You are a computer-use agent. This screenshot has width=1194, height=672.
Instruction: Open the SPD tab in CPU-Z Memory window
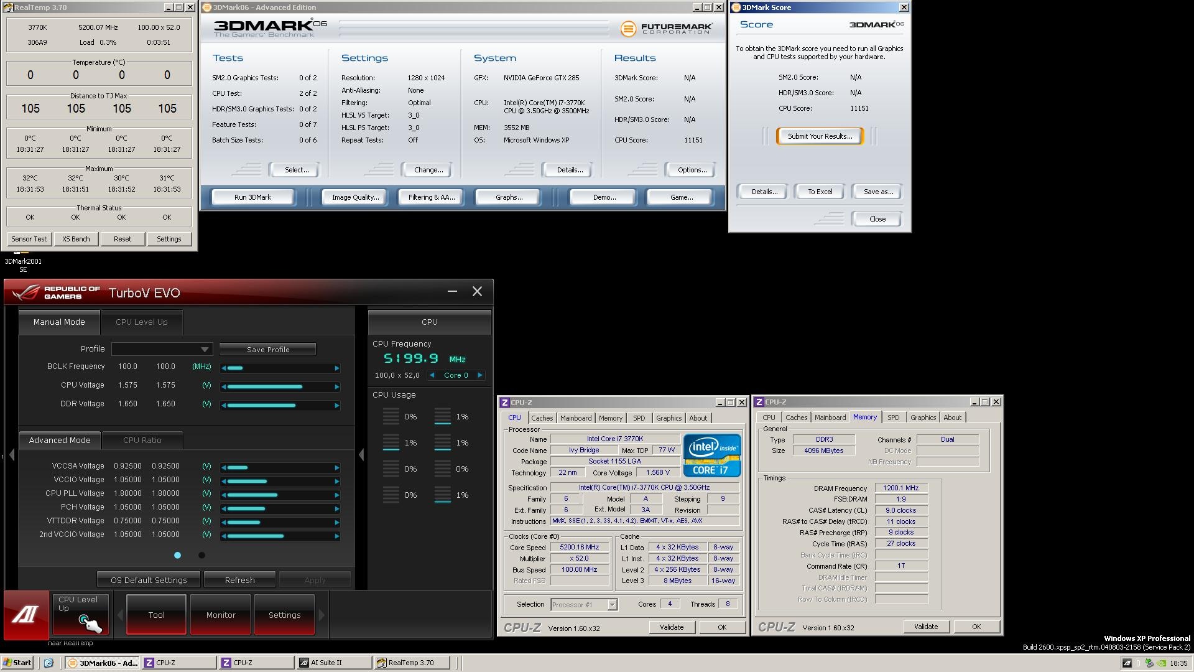[x=893, y=418]
